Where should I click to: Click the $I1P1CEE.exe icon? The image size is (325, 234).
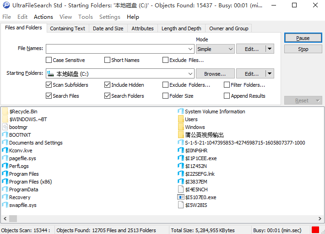point(181,158)
